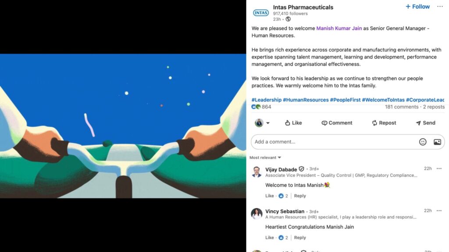Open the #Leadership hashtag
The height and width of the screenshot is (252, 449).
(266, 100)
